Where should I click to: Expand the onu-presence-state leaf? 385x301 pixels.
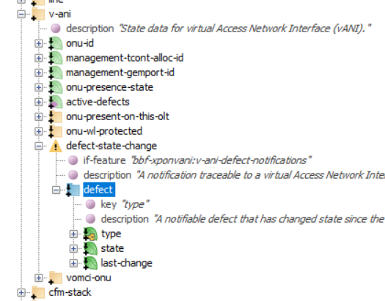(39, 87)
